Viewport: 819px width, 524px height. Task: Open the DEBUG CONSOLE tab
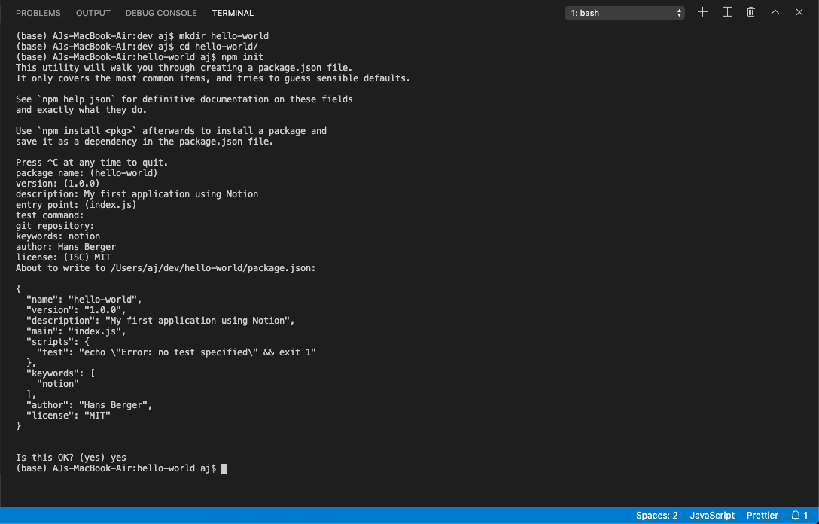point(161,13)
